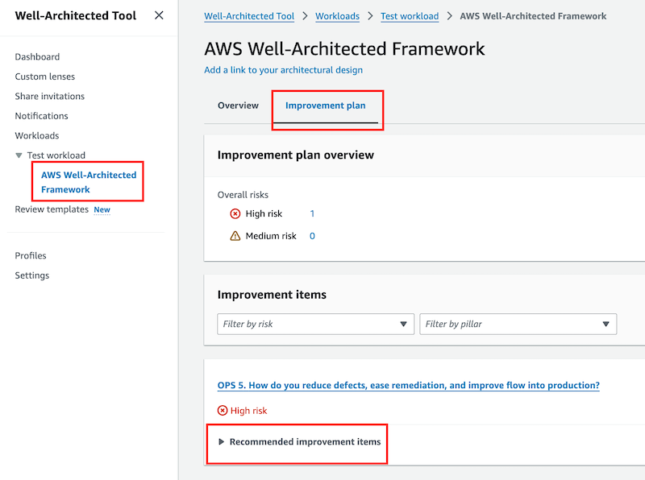Screen dimensions: 645x480
Task: Click the Medium risk count 0
Action: [x=312, y=236]
